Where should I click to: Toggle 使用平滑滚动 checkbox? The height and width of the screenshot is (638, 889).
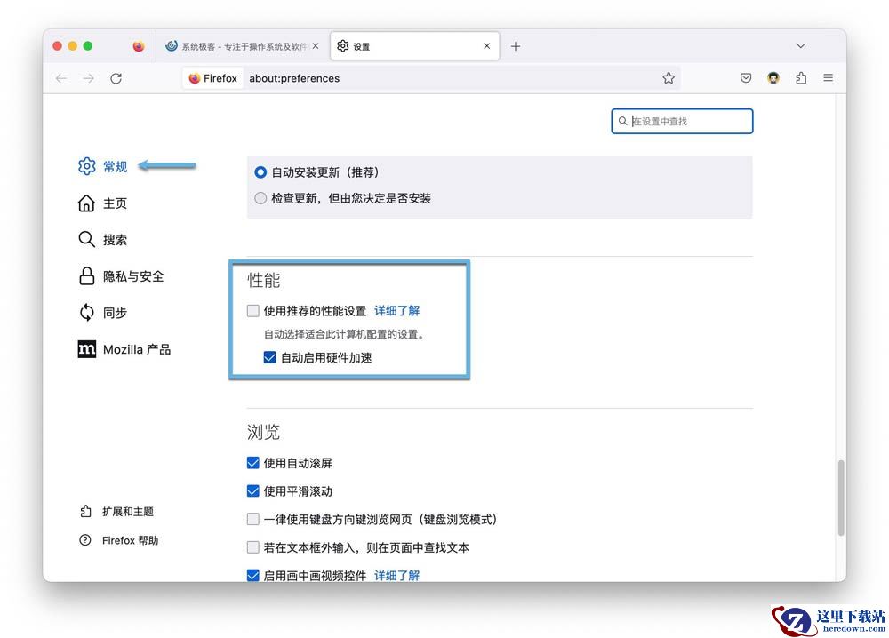pyautogui.click(x=252, y=491)
